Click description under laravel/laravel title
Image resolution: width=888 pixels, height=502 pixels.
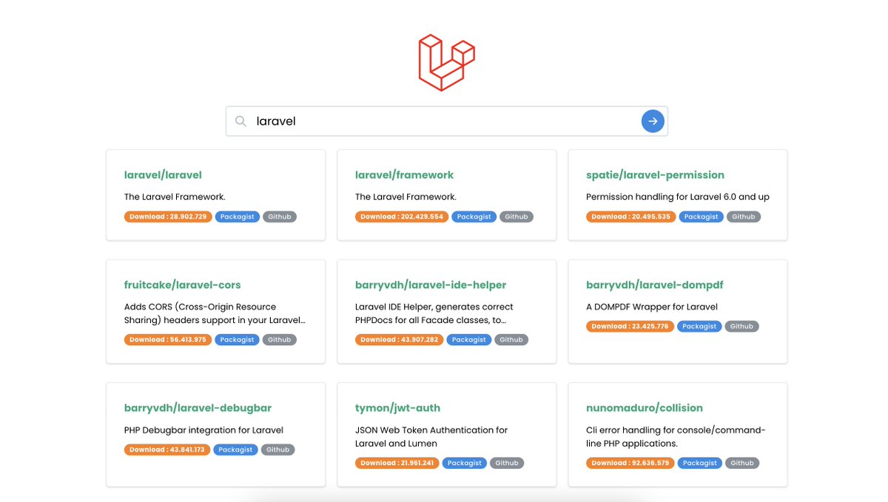(175, 197)
